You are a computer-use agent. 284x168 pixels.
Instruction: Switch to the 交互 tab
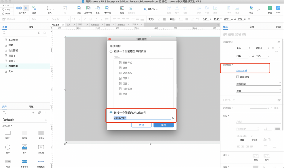(x=252, y=27)
